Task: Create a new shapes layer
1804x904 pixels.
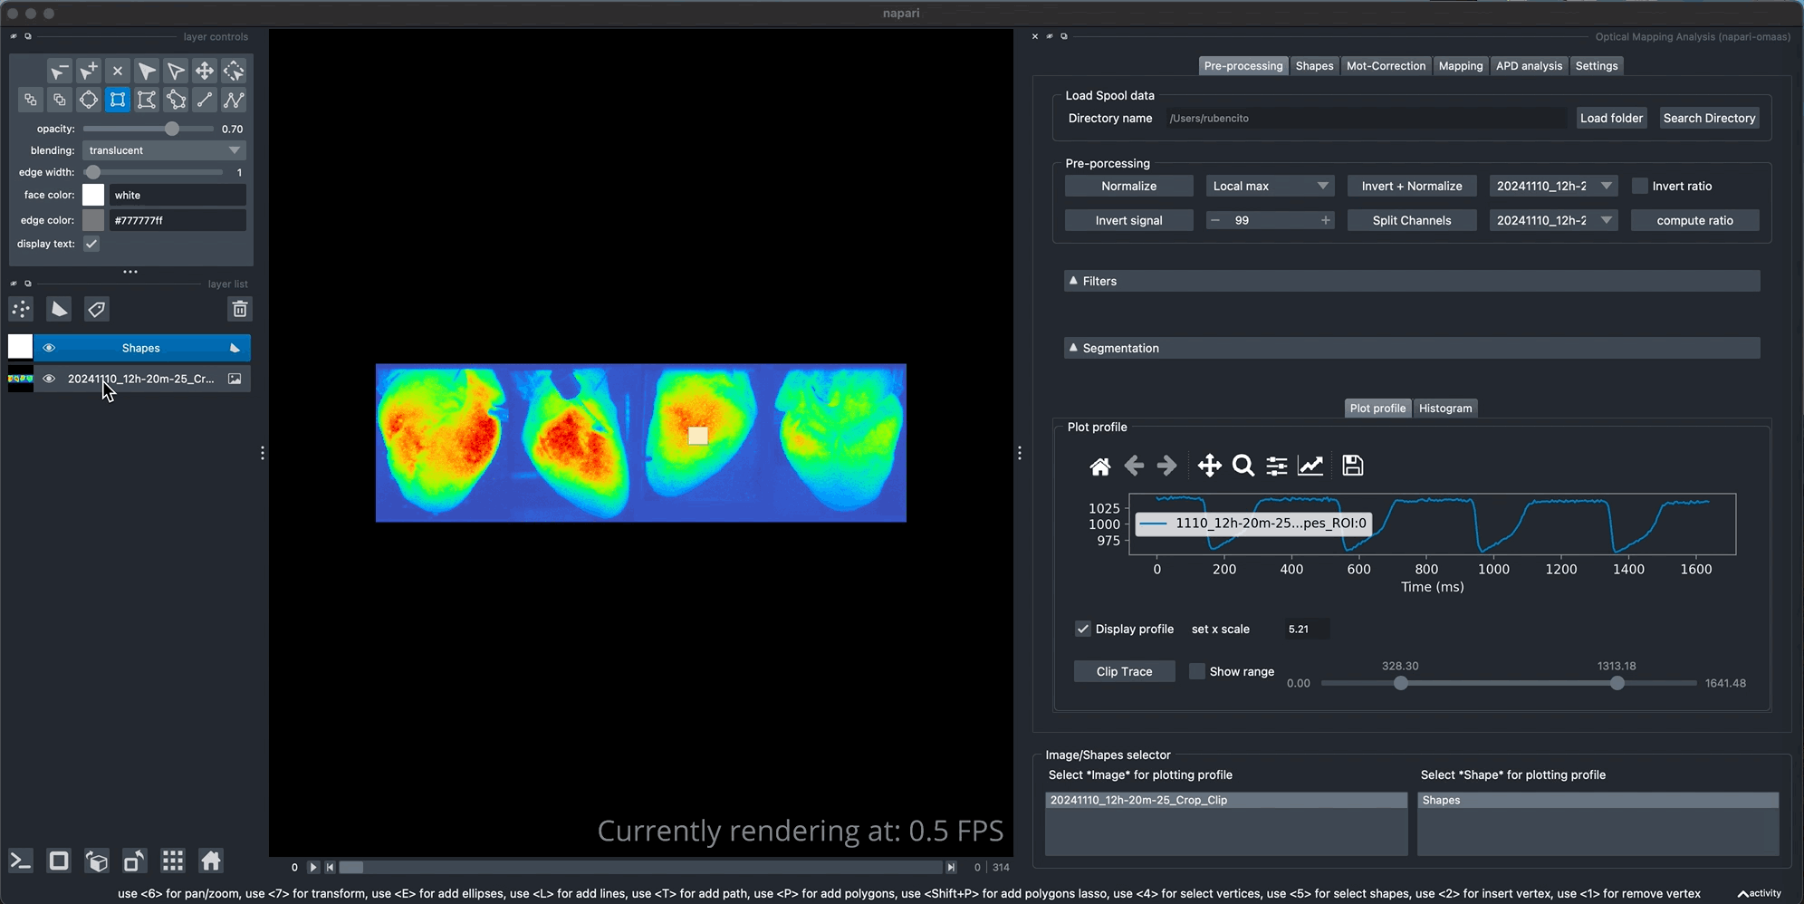Action: coord(59,310)
